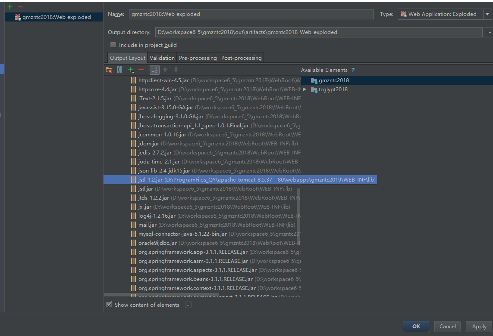Click the Output directory text field
This screenshot has height=336, width=493.
318,32
